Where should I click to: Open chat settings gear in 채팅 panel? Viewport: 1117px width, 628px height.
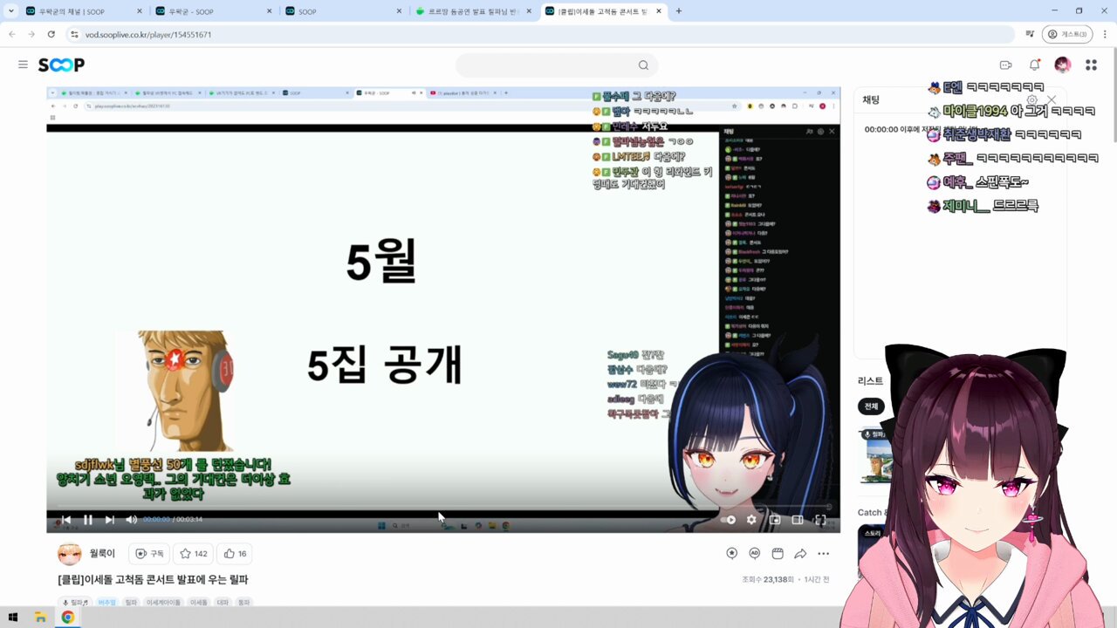pos(1031,100)
